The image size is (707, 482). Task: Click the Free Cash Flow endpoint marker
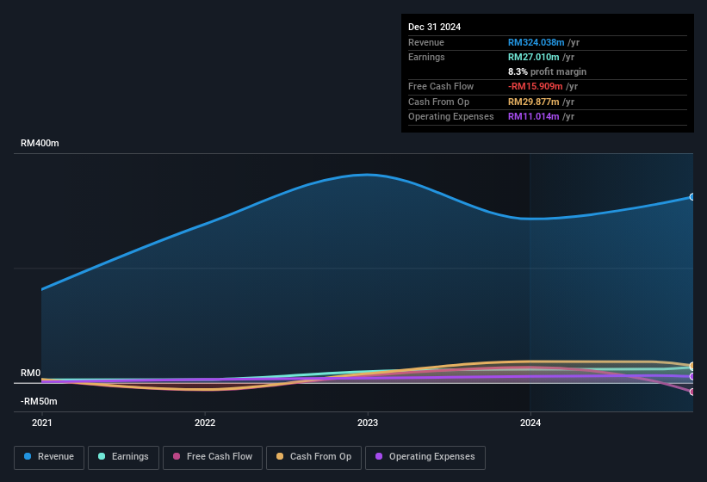692,392
